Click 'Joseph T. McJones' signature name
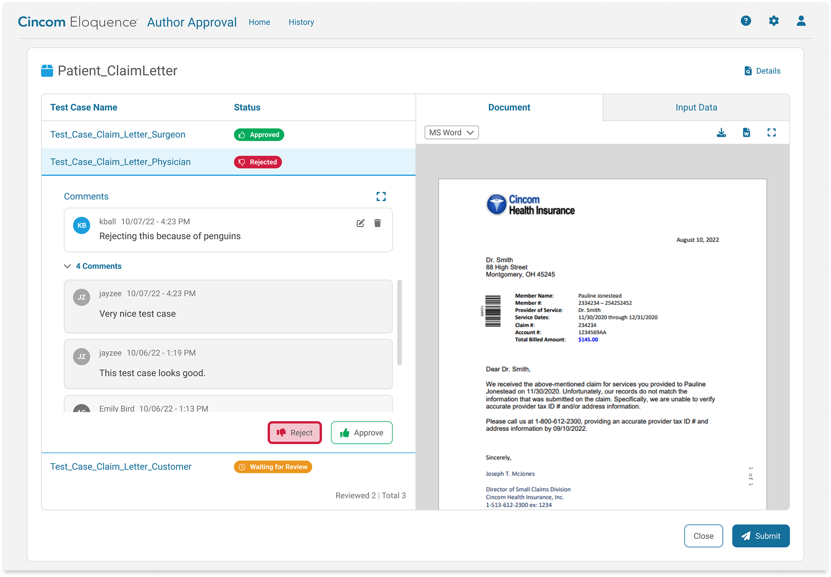The width and height of the screenshot is (831, 577). pyautogui.click(x=510, y=474)
